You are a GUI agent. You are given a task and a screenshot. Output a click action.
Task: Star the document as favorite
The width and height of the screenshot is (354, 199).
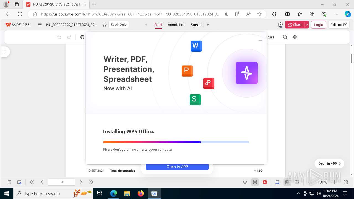(x=105, y=25)
